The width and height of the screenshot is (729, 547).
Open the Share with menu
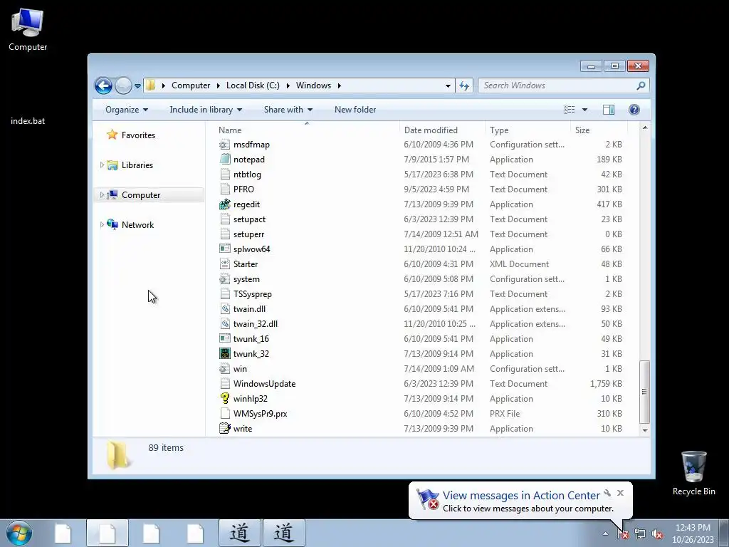tap(288, 110)
